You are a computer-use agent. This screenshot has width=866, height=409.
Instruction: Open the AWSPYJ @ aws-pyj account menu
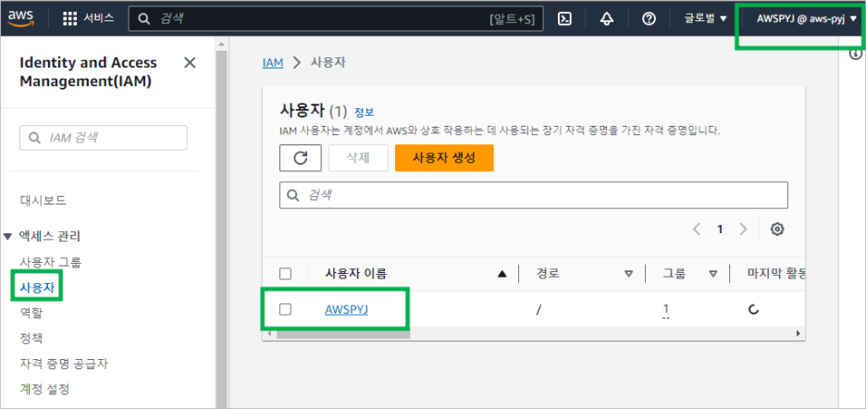tap(807, 19)
